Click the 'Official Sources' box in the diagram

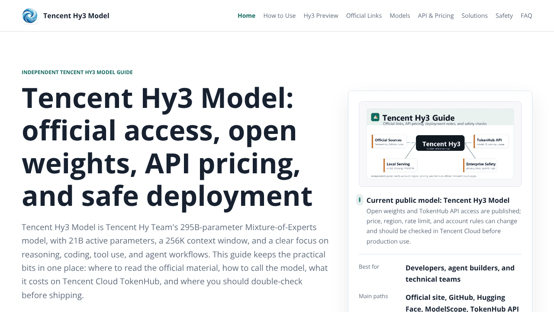tap(389, 142)
